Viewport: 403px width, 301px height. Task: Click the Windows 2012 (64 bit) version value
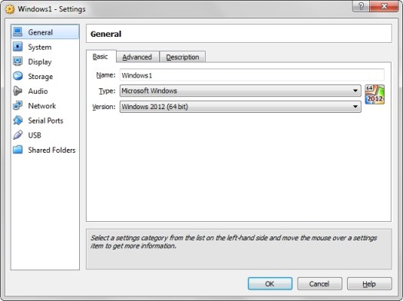[155, 107]
